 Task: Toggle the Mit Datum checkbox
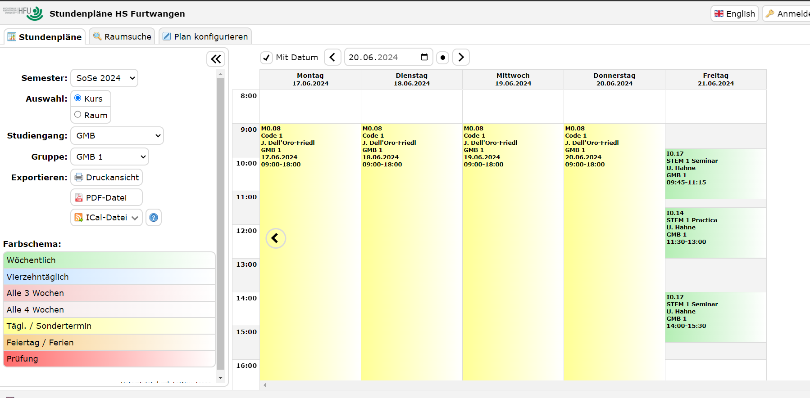(x=267, y=58)
